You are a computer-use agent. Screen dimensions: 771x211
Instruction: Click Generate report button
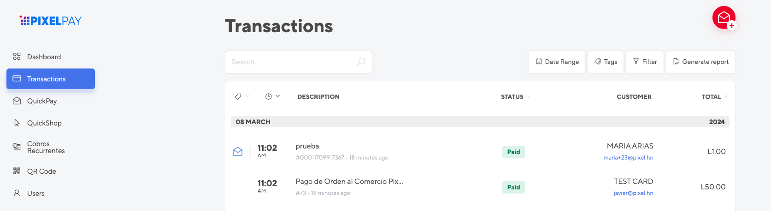click(700, 62)
